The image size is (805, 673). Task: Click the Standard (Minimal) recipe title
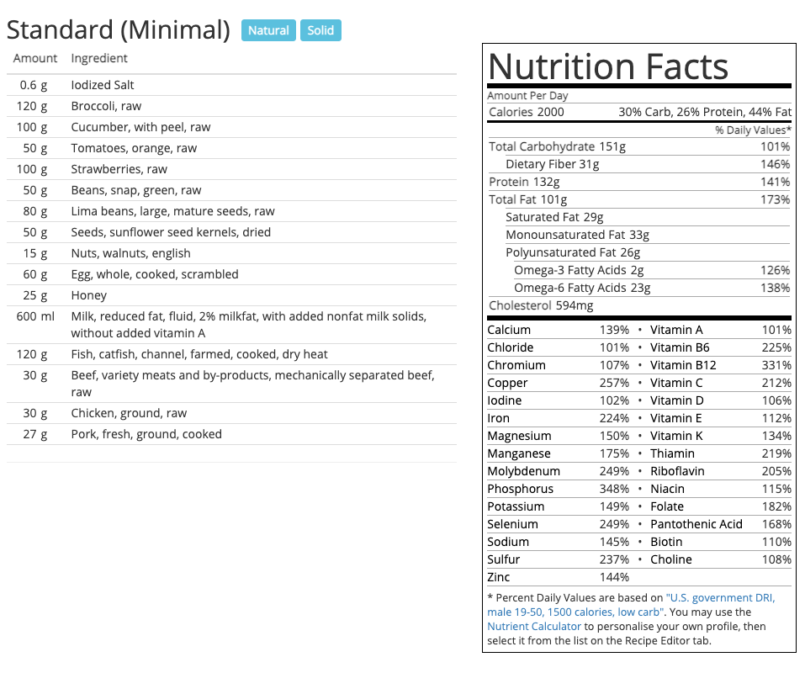point(118,30)
